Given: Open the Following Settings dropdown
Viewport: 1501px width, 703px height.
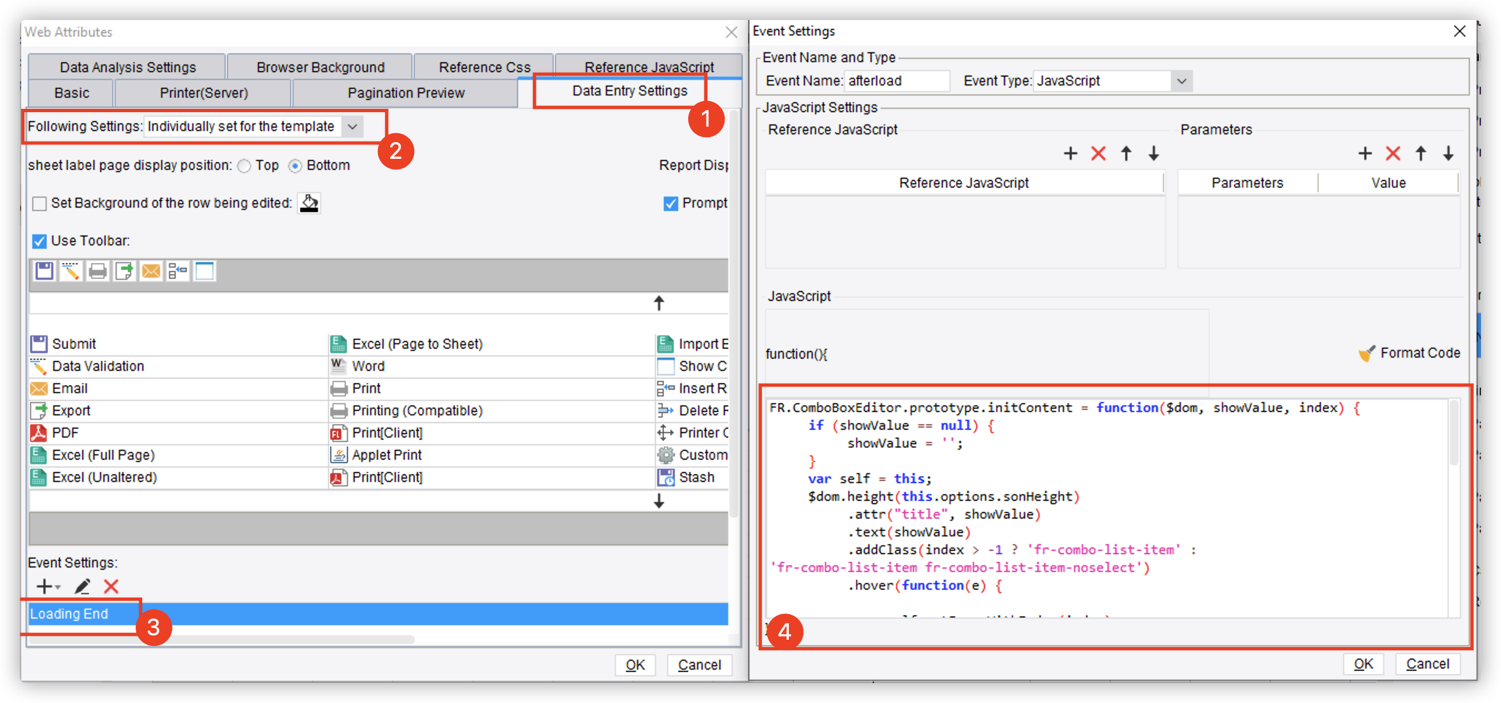Looking at the screenshot, I should pyautogui.click(x=352, y=126).
